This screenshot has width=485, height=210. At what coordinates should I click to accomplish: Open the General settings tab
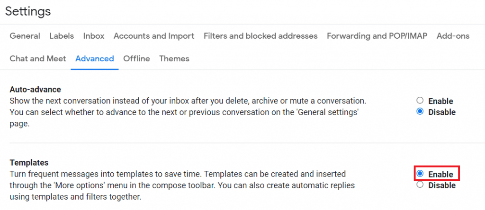25,36
